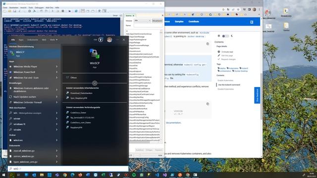Viewport: 317px width, 178px height.
Task: Open the Add-Ons menu in PowerShell ISE
Action: (50, 8)
